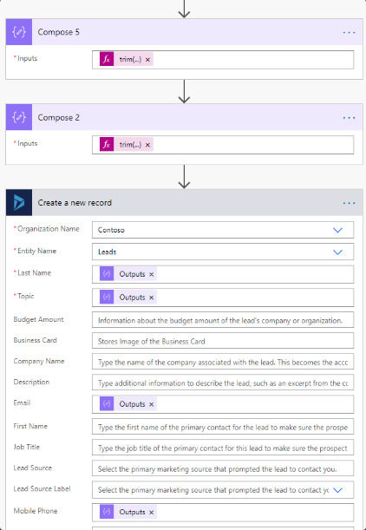Click the Compose 2 action icon
The width and height of the screenshot is (366, 530).
click(x=19, y=117)
